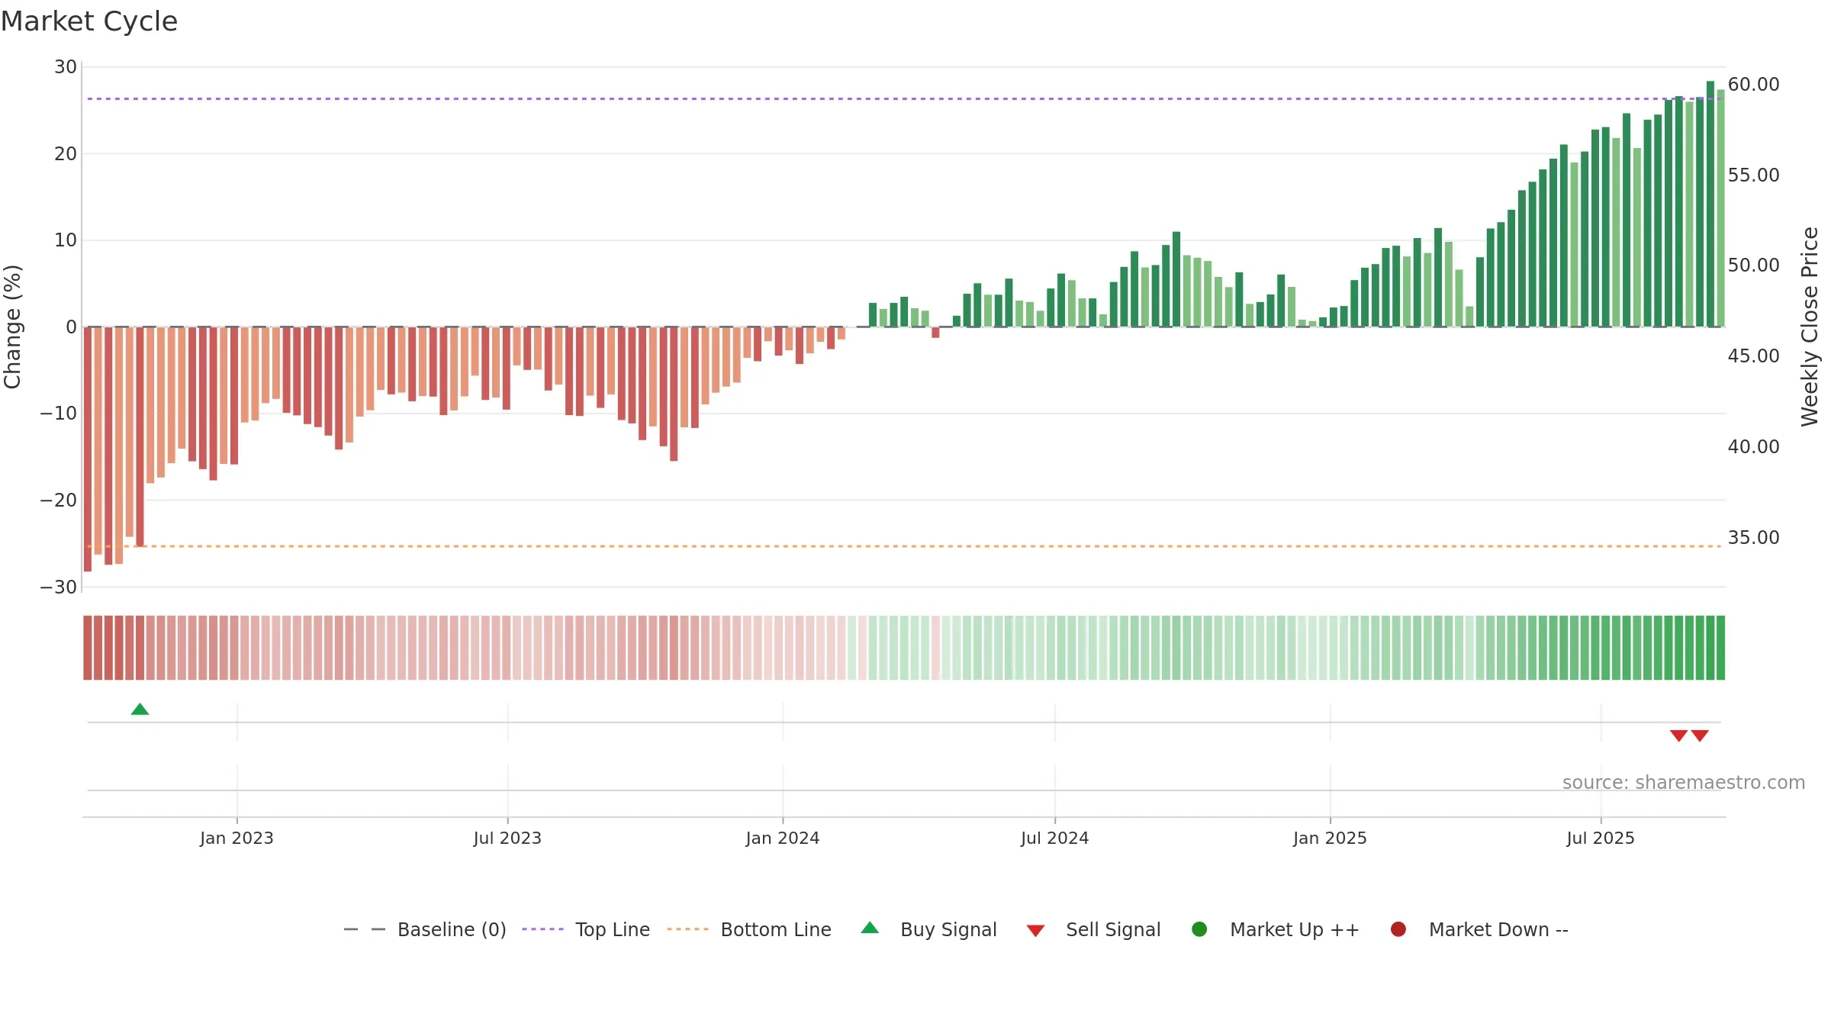The image size is (1831, 1030).
Task: Click the orange dotted Bottom Line legend swatch
Action: pos(687,929)
